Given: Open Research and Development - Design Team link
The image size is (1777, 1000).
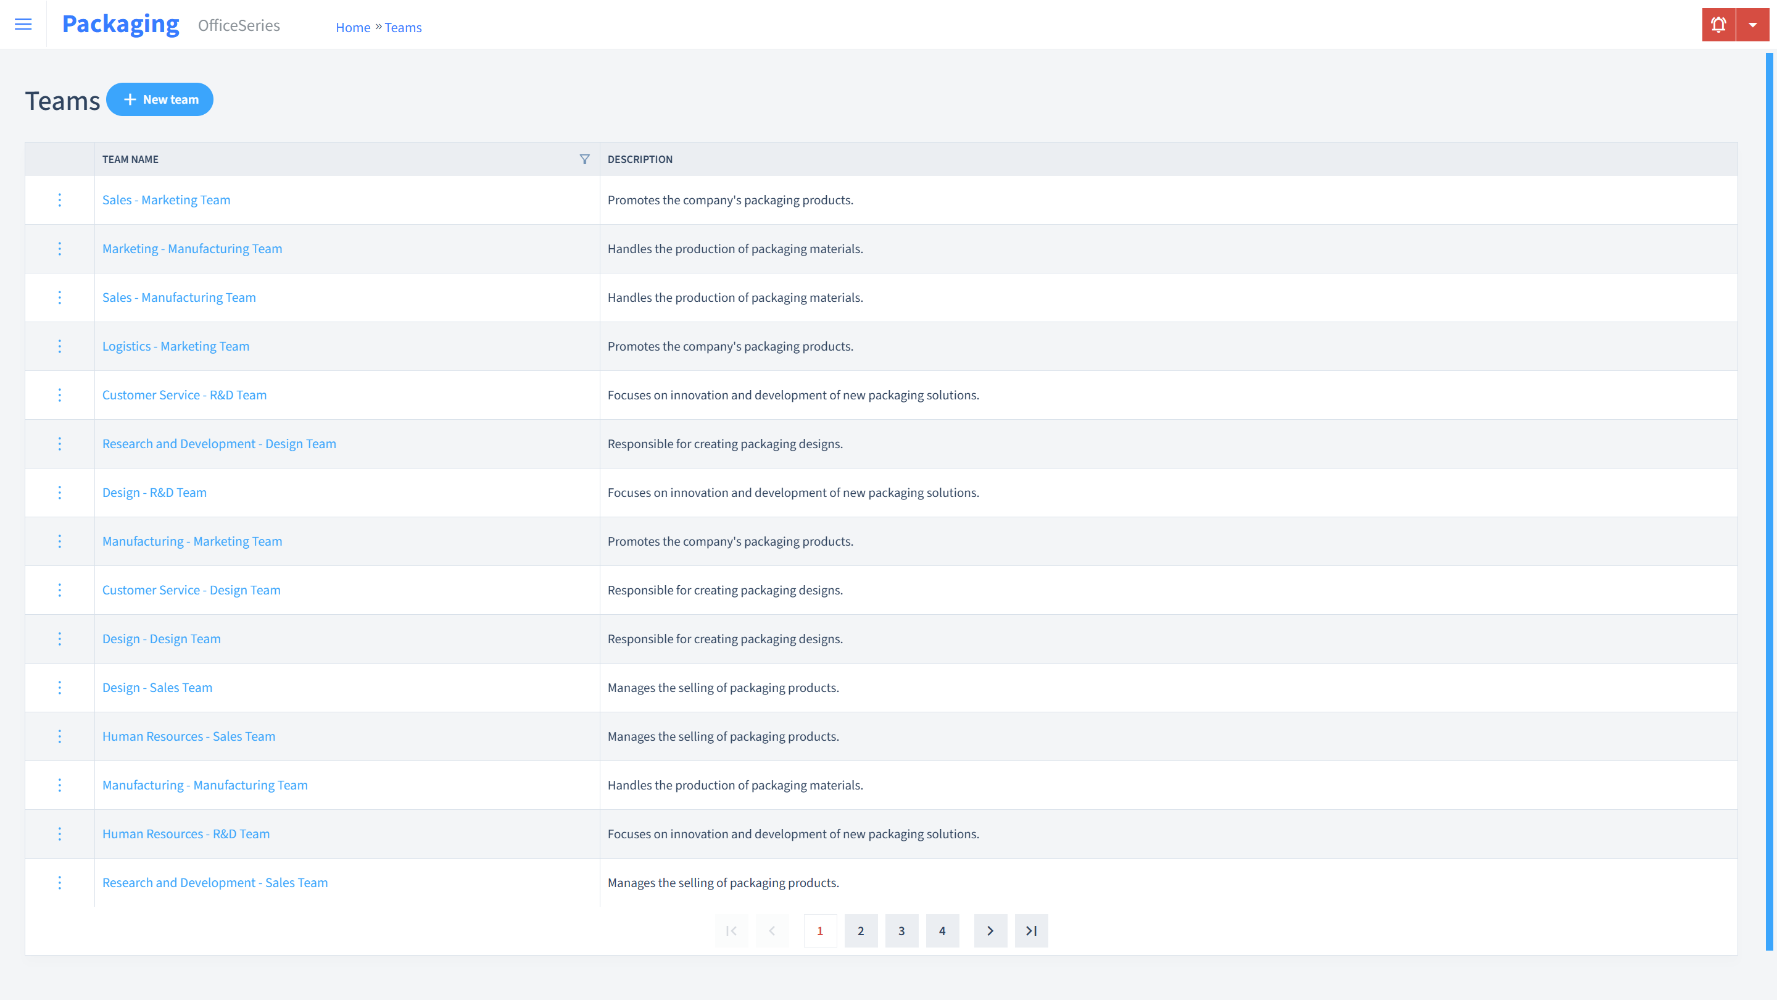Looking at the screenshot, I should coord(220,443).
